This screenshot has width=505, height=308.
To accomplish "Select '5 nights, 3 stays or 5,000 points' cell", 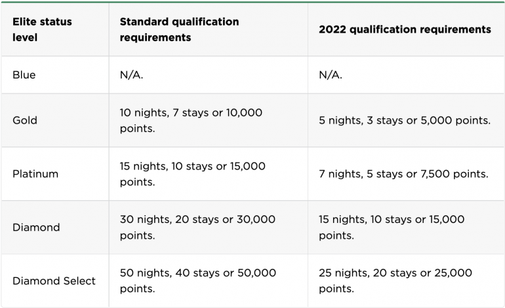I will pyautogui.click(x=405, y=120).
